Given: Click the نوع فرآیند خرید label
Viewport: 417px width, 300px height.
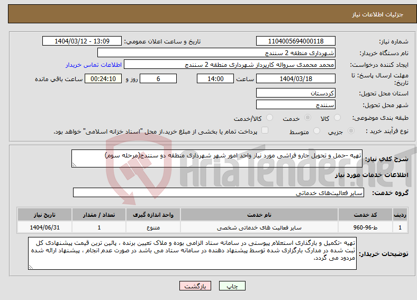Looking at the screenshot, I should (x=387, y=131).
